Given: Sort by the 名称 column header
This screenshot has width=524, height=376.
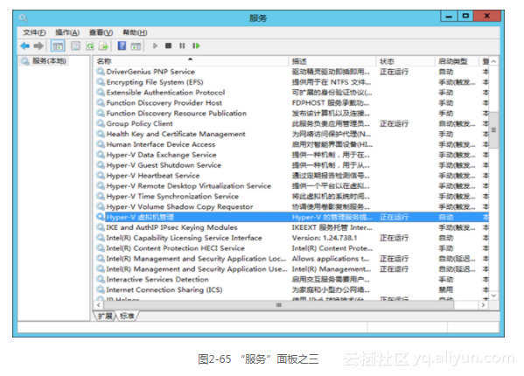Looking at the screenshot, I should click(192, 61).
